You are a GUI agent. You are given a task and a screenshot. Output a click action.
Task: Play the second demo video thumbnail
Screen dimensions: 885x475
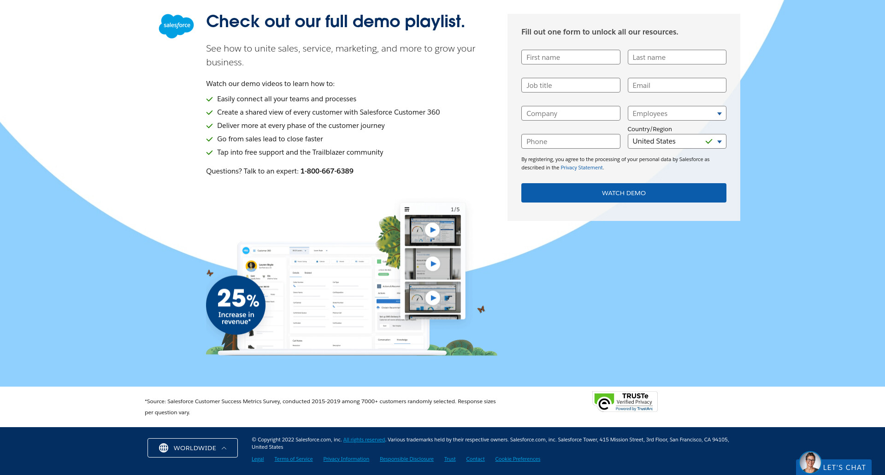[432, 264]
